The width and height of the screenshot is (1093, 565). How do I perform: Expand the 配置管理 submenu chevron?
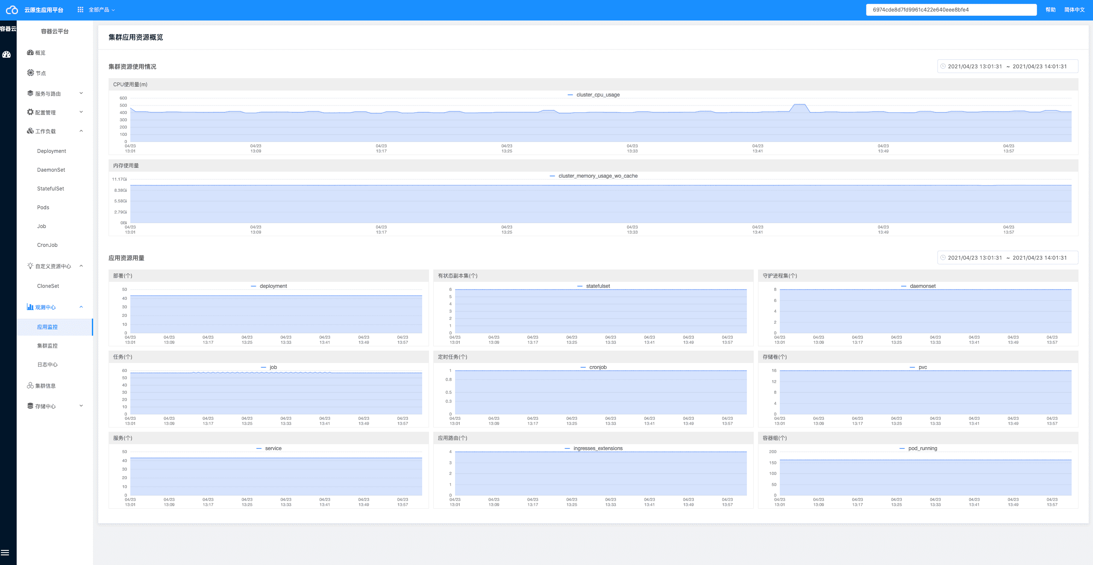81,112
